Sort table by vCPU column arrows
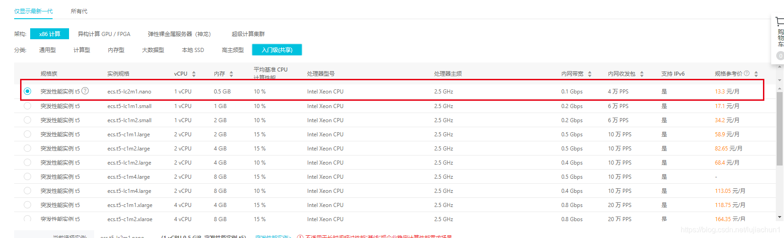 click(194, 74)
